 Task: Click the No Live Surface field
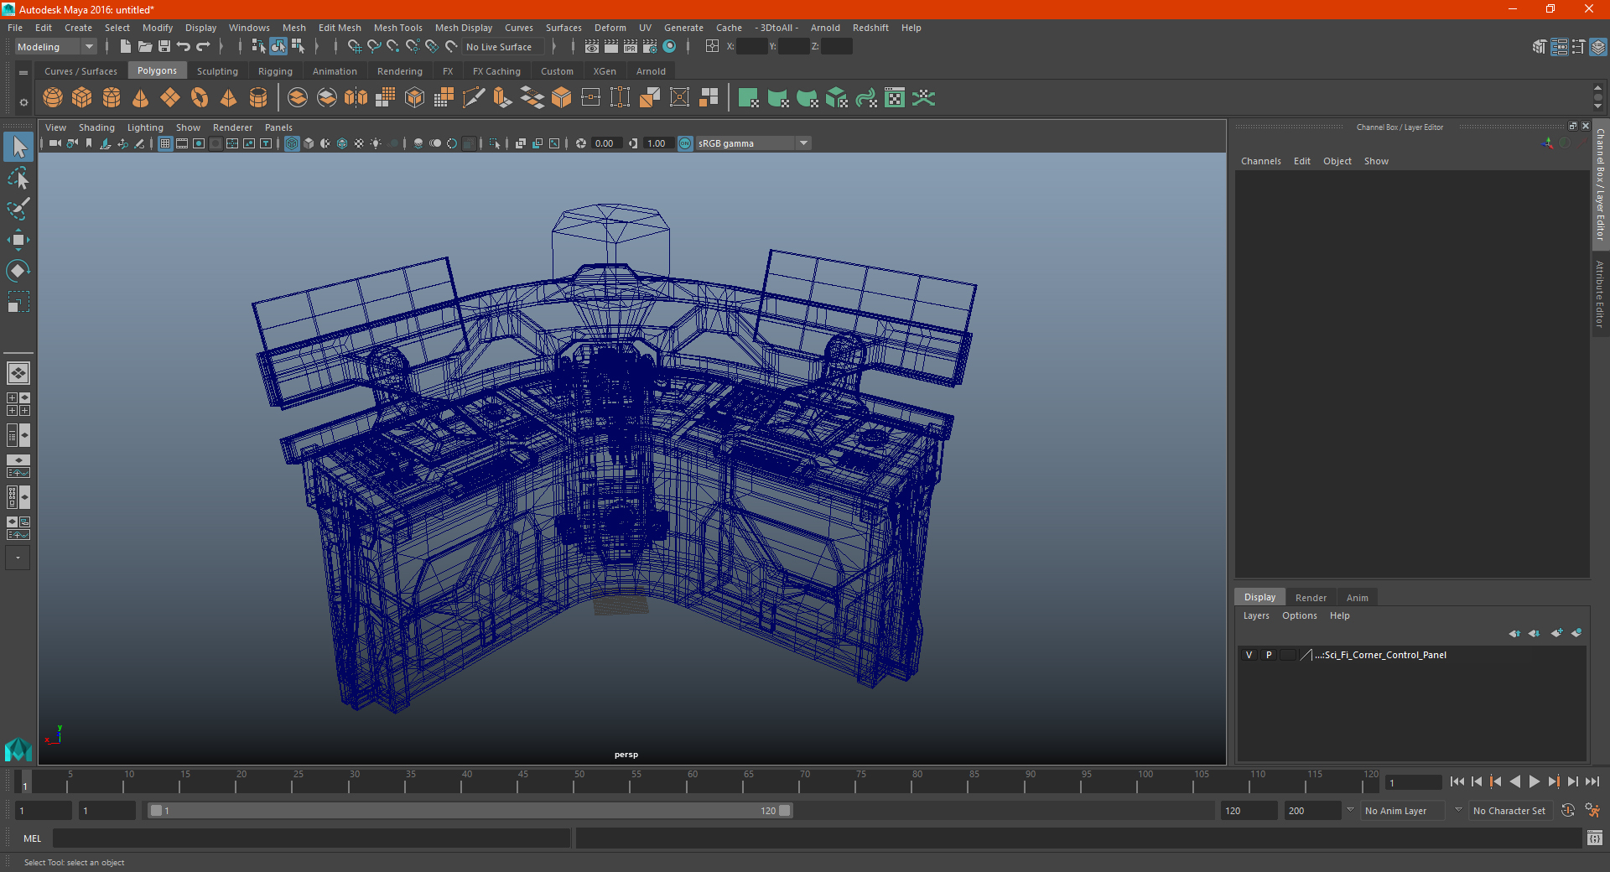point(503,47)
